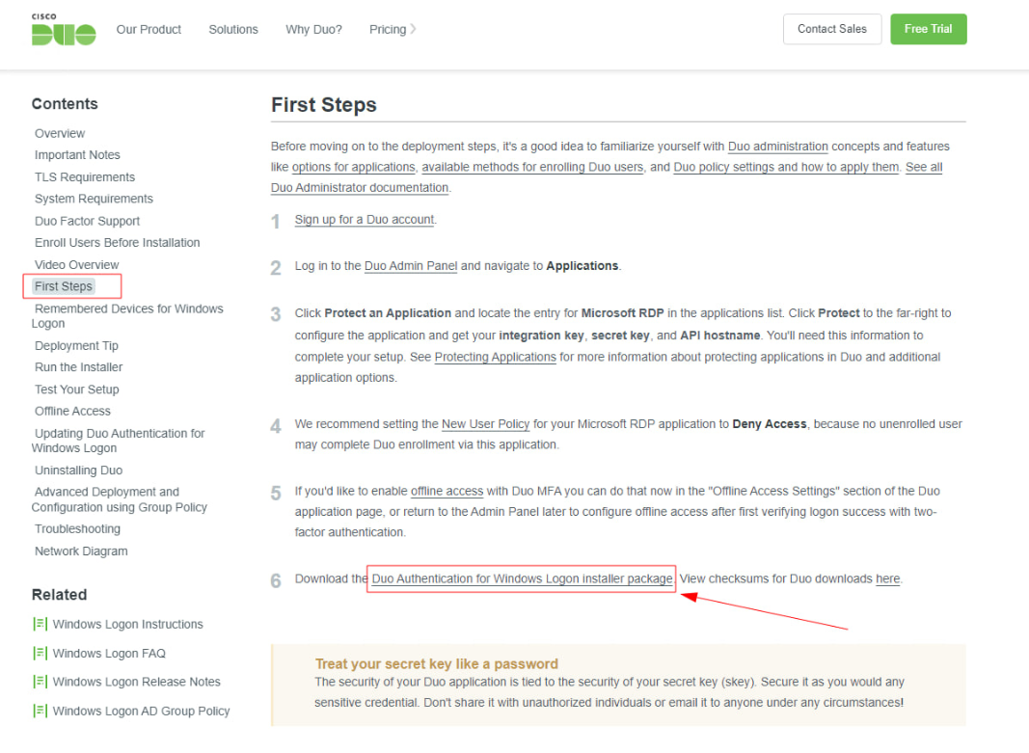This screenshot has height=753, width=1029.
Task: Go to Enroll Users Before Installation
Action: (x=118, y=243)
